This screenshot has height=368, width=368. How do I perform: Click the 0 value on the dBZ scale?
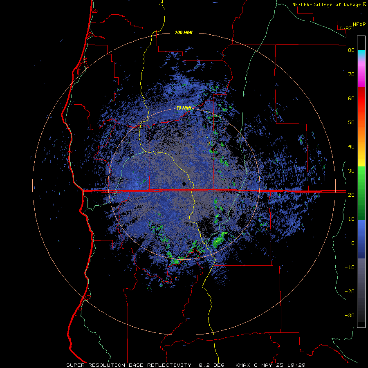353,243
